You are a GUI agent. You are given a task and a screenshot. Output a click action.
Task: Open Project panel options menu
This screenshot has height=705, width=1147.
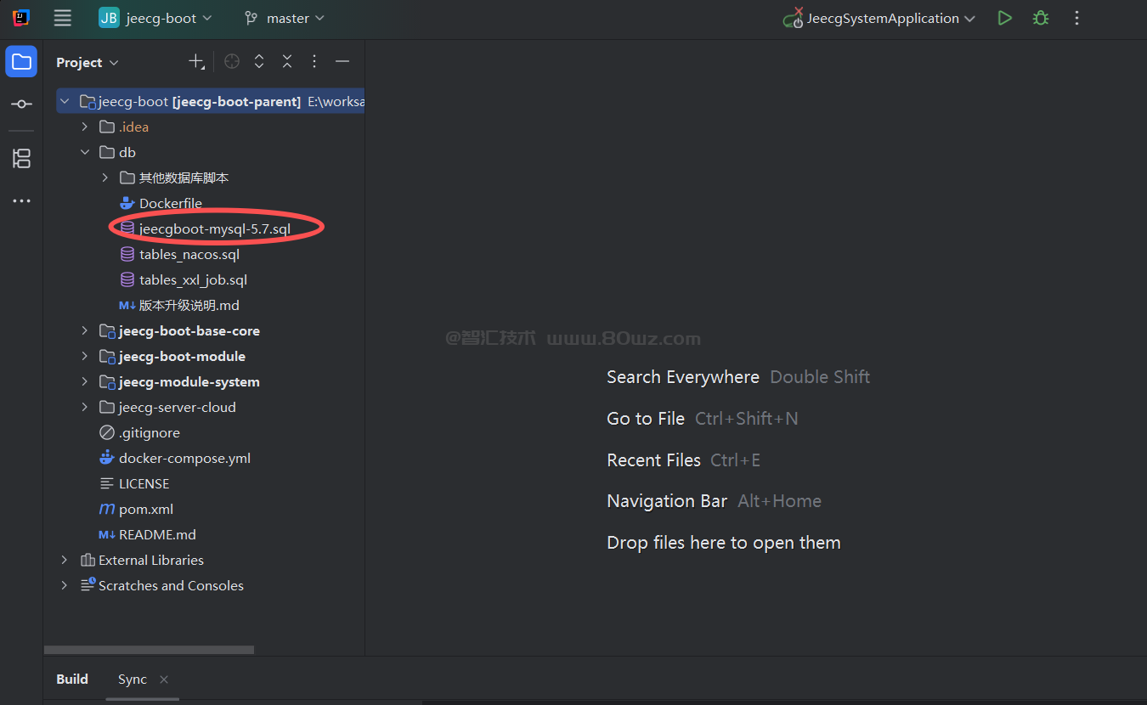314,62
